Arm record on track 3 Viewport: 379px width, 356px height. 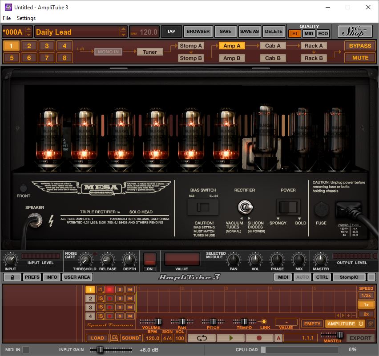tap(109, 307)
